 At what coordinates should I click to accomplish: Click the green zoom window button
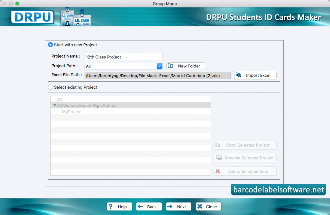17,4
